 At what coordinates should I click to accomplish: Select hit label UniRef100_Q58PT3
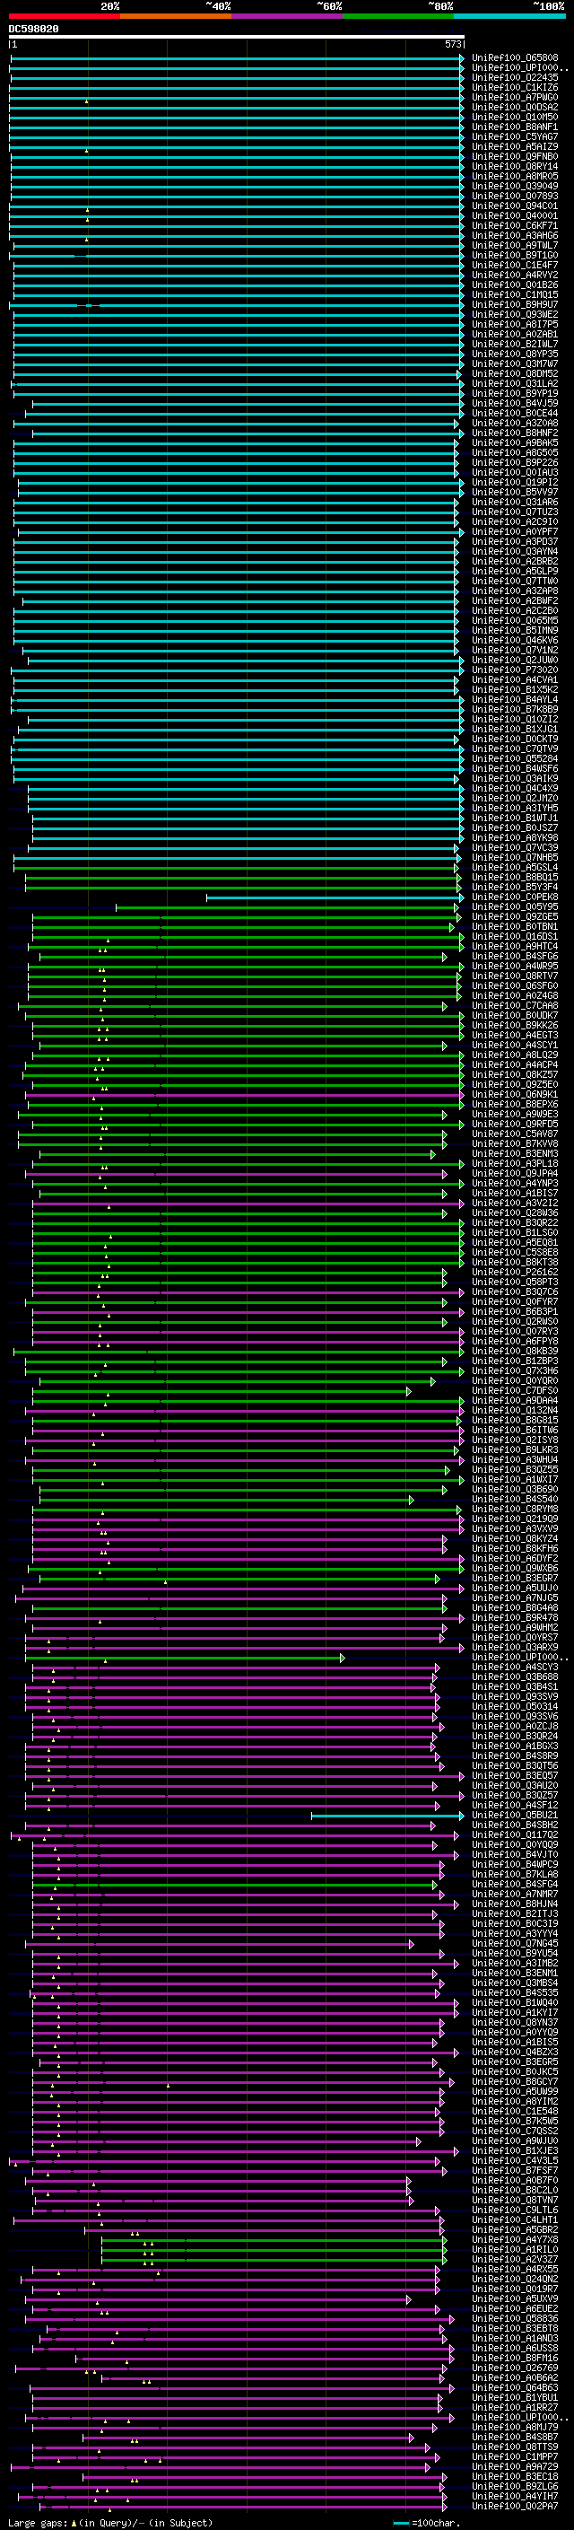point(514,1282)
